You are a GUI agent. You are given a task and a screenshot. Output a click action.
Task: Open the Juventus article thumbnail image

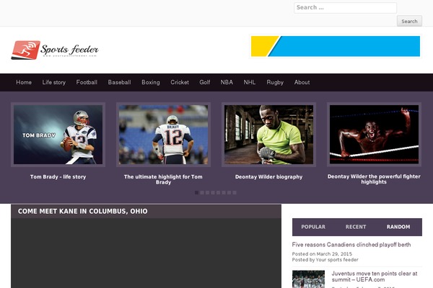[308, 279]
